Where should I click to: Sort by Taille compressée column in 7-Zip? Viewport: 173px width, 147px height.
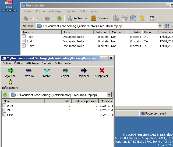pos(85,101)
